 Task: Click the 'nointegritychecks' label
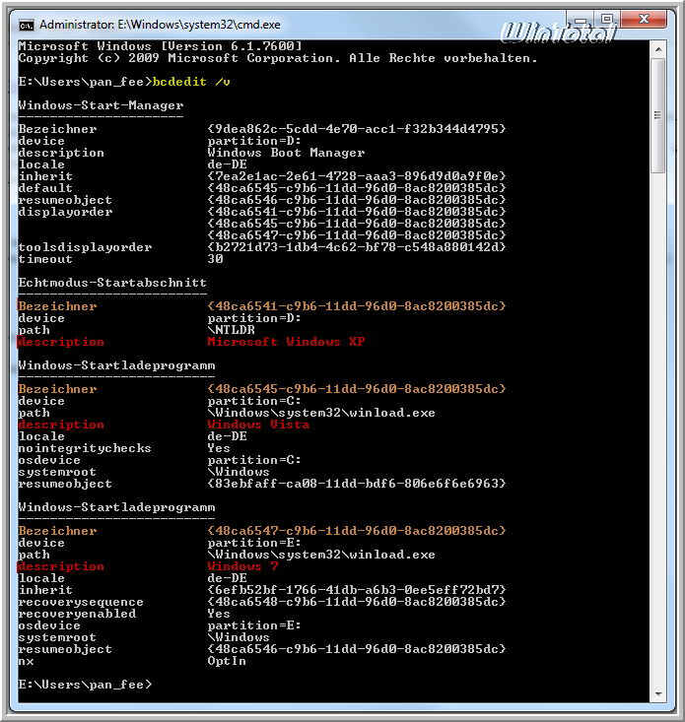(x=85, y=448)
